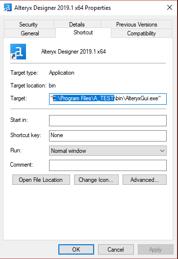Click the "Start in:" label
The image size is (178, 259).
pos(19,120)
